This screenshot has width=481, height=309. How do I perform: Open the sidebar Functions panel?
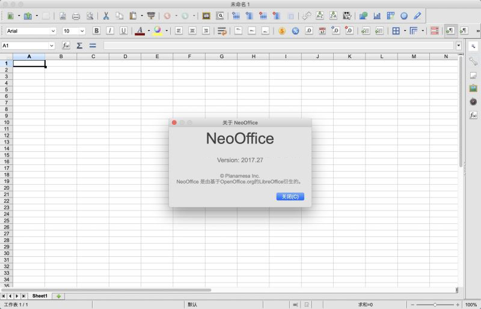(473, 115)
